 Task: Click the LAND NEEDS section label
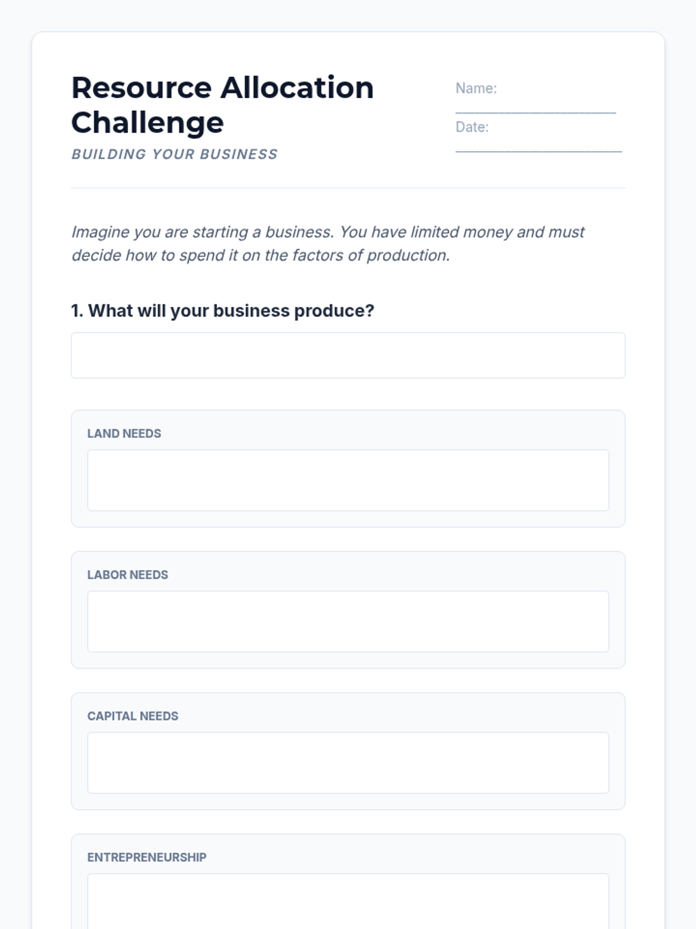point(124,433)
